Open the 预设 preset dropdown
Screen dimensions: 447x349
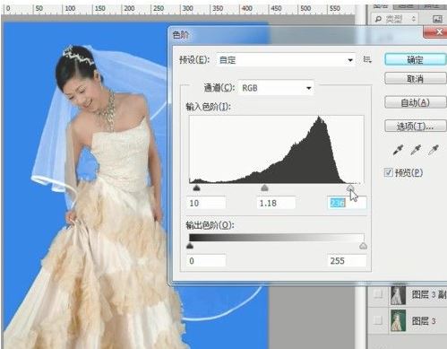click(286, 60)
